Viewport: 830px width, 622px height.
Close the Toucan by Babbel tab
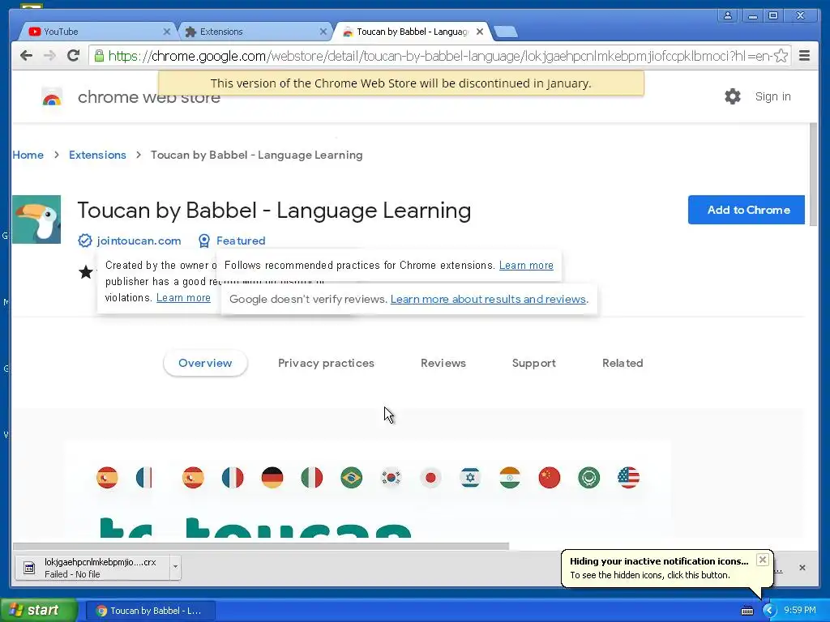(480, 32)
